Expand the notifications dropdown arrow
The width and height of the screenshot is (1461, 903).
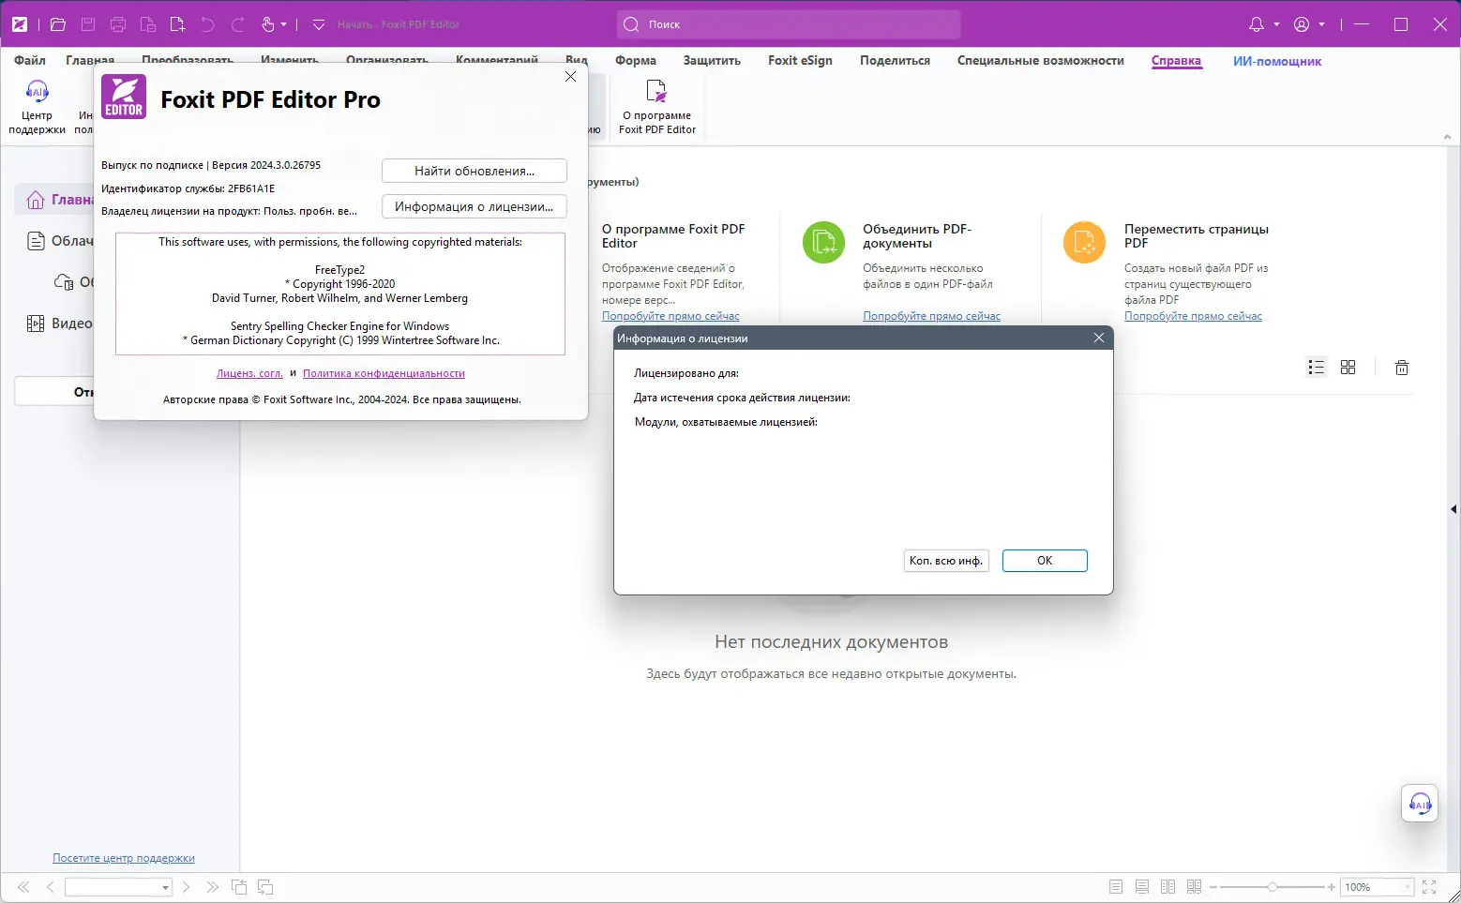1276,24
